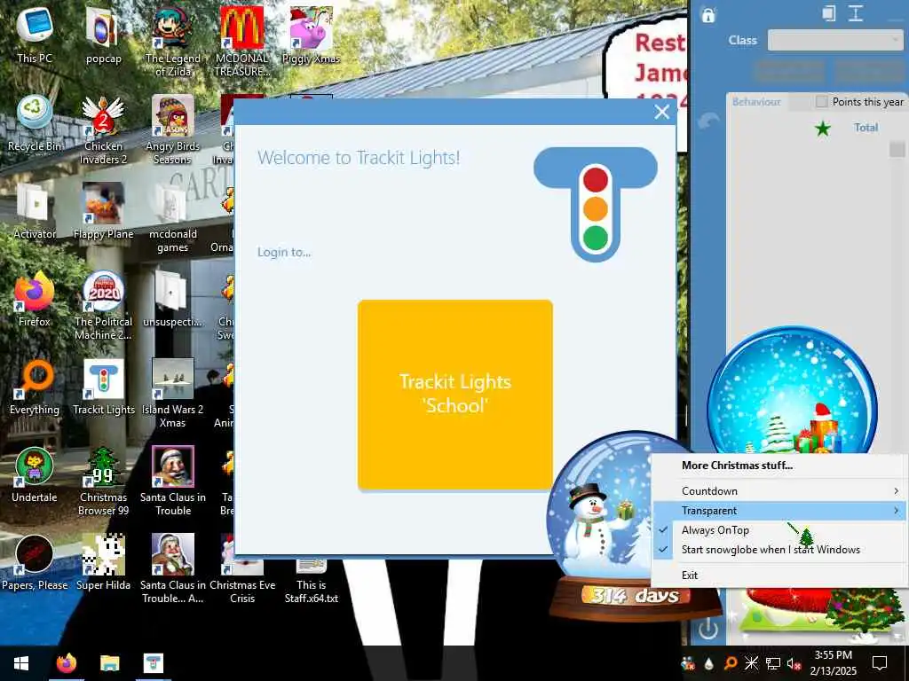
Task: Close the Welcome to Trackit Lights dialog
Action: (661, 113)
